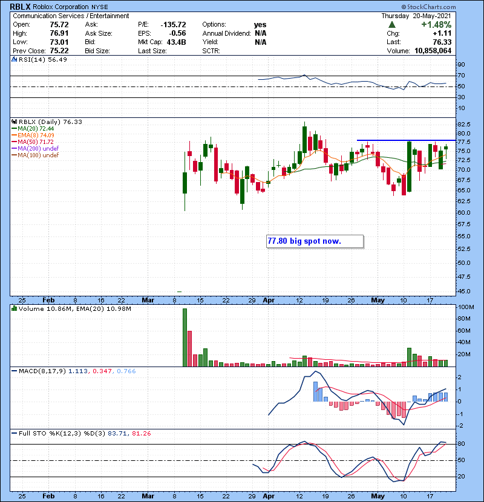Click the 82.5 price axis label

click(464, 124)
